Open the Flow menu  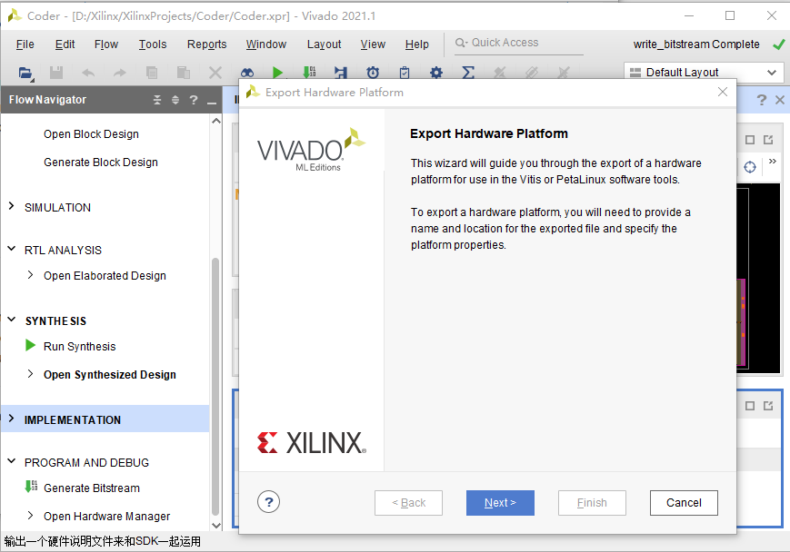pyautogui.click(x=106, y=44)
